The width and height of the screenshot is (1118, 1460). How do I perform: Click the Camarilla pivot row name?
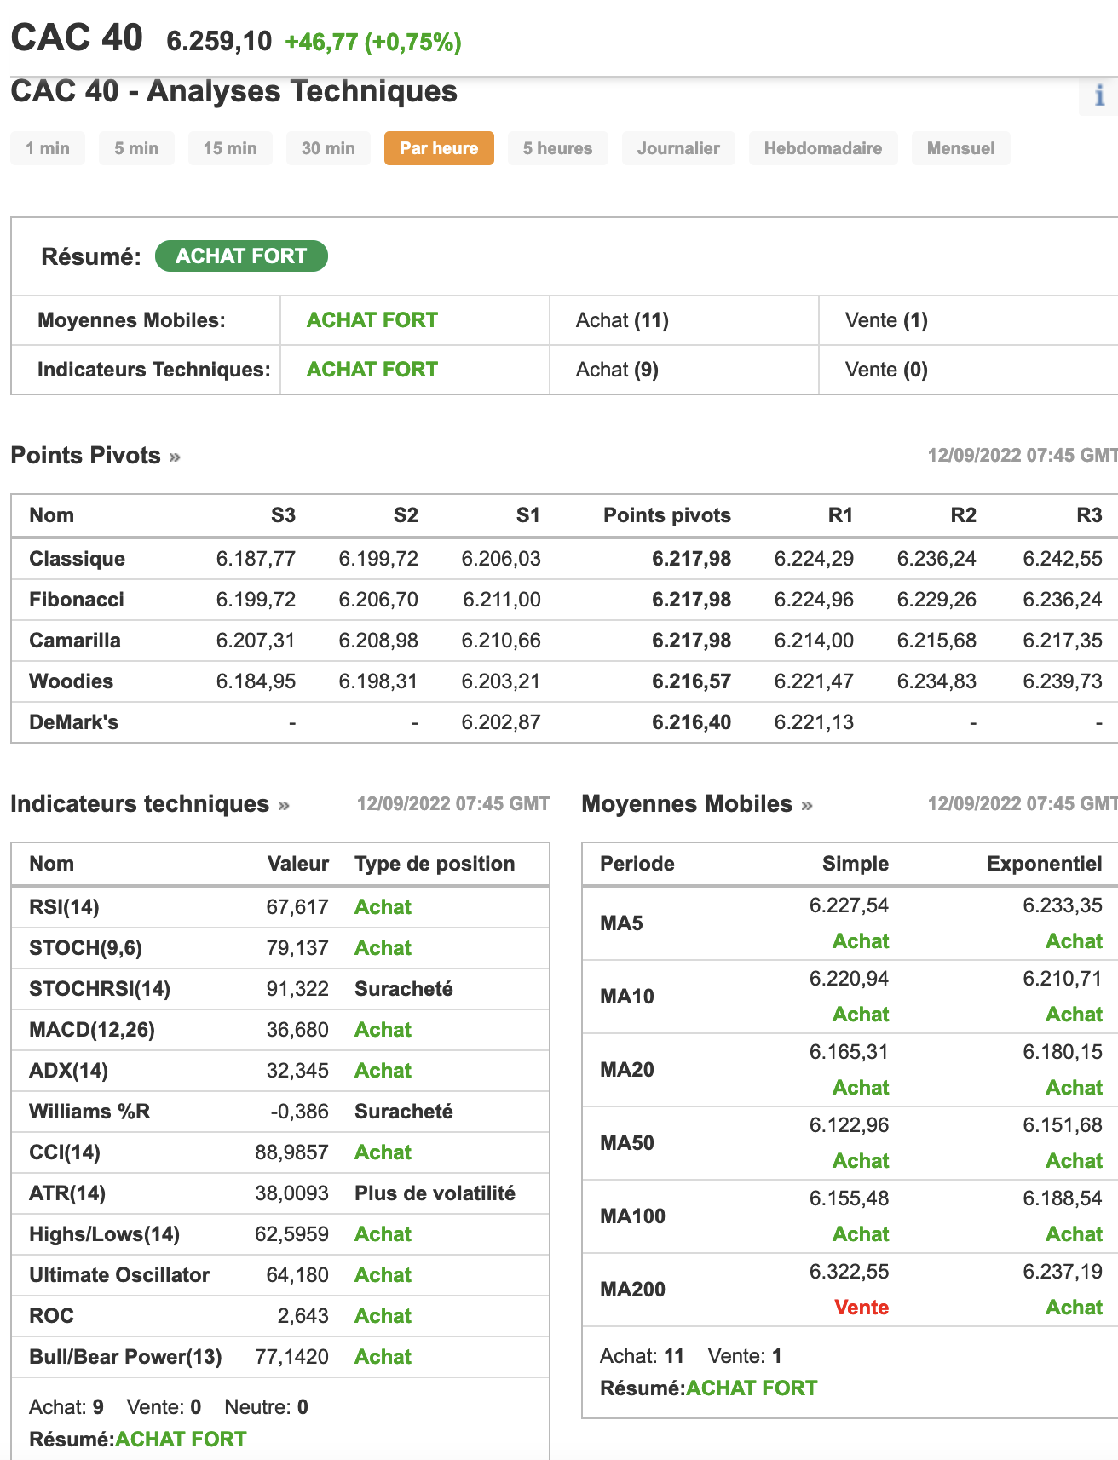pyautogui.click(x=75, y=641)
